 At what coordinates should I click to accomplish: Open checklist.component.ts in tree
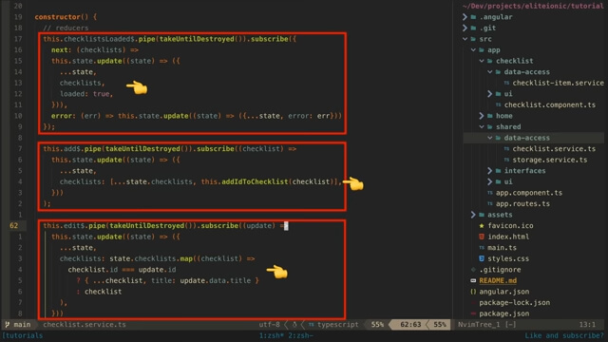coord(550,104)
